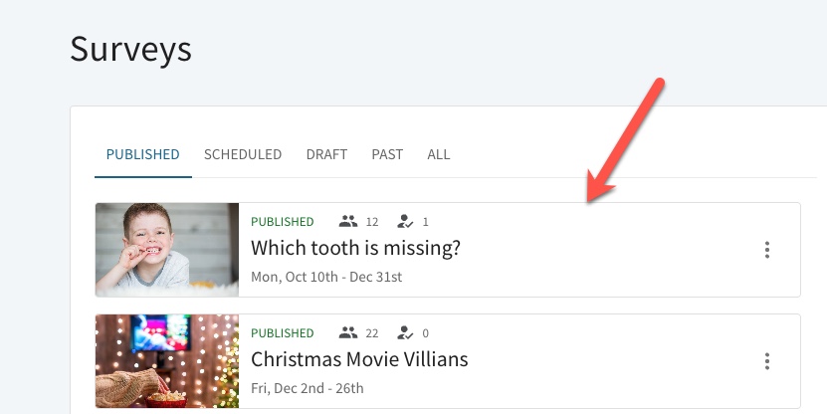Select the All surveys tab
The width and height of the screenshot is (827, 414).
click(x=438, y=154)
